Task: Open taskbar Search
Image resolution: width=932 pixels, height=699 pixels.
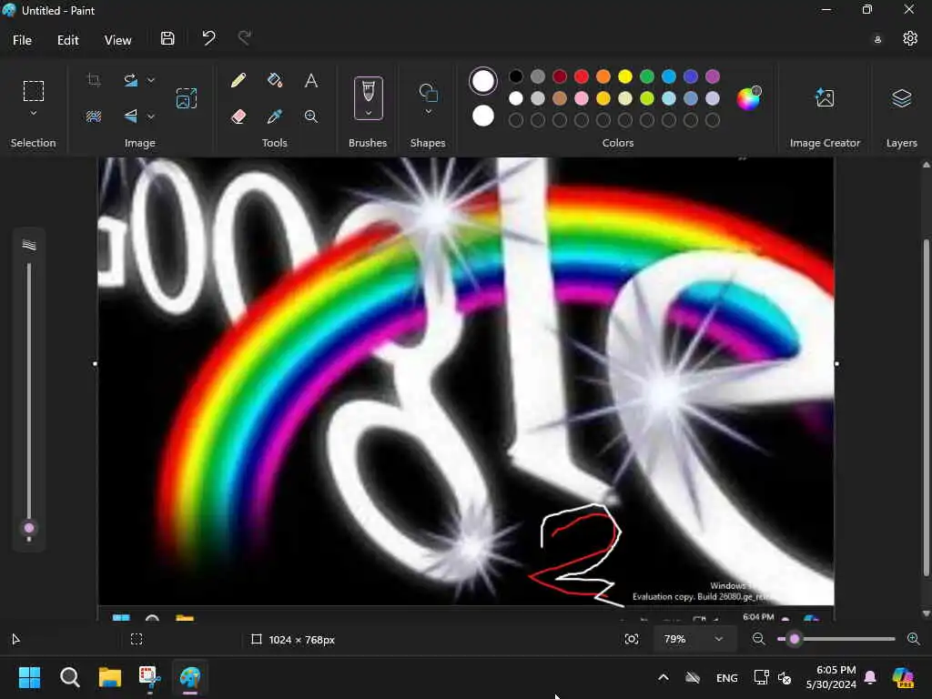Action: coord(69,677)
